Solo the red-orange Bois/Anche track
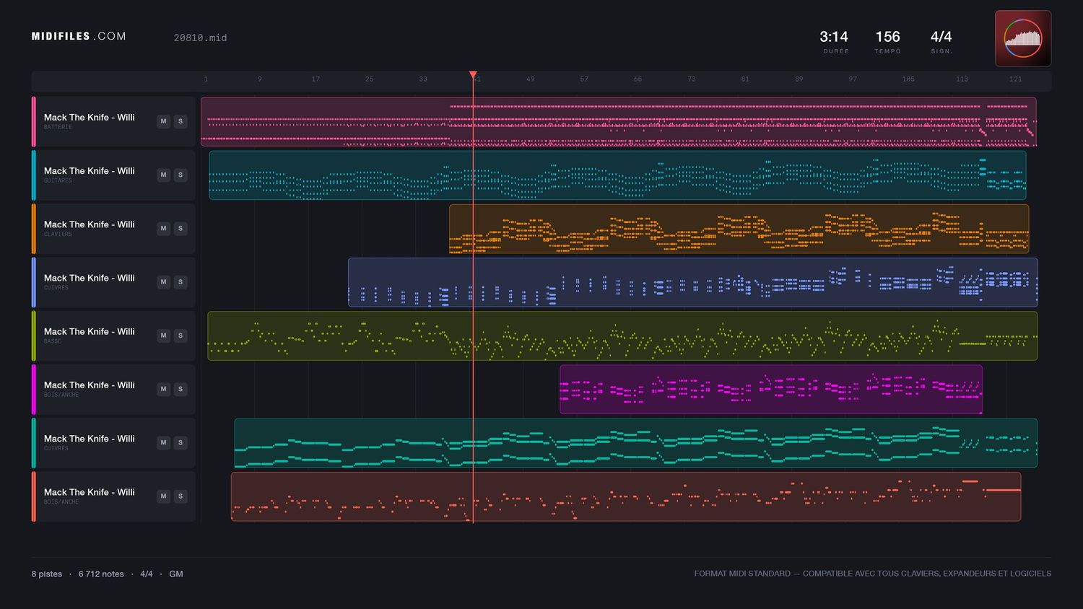This screenshot has height=609, width=1083. click(x=180, y=496)
